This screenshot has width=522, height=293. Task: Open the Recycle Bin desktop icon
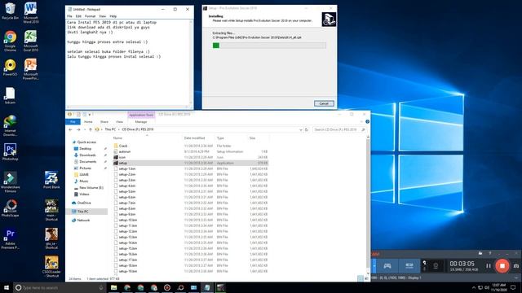[10, 11]
